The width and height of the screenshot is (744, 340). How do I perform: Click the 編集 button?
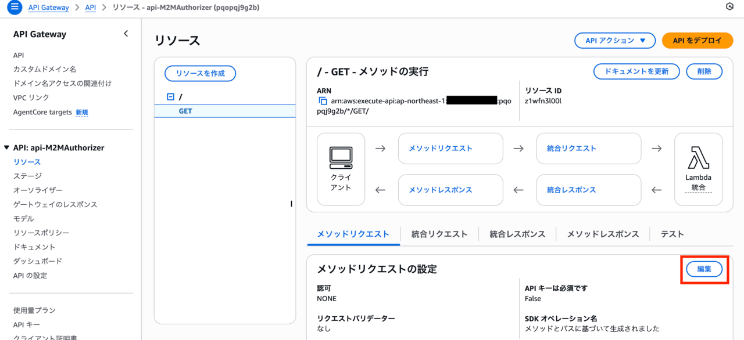[704, 269]
